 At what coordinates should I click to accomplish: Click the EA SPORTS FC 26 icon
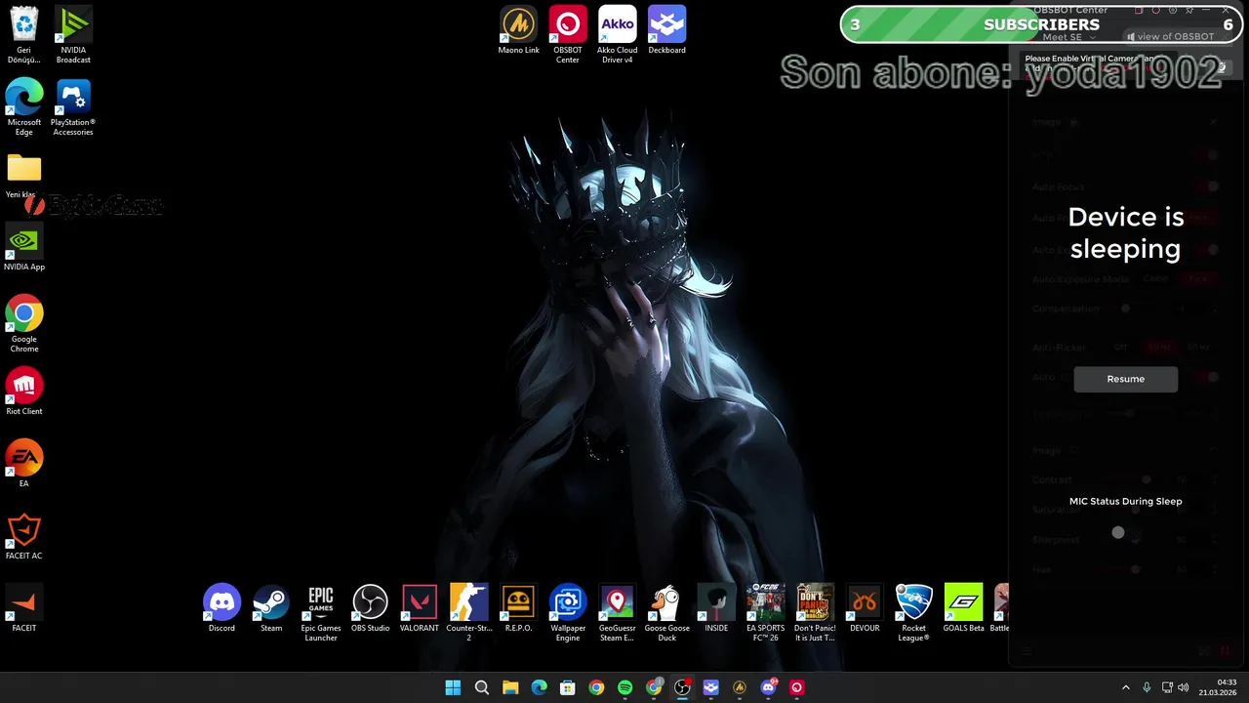tap(766, 613)
